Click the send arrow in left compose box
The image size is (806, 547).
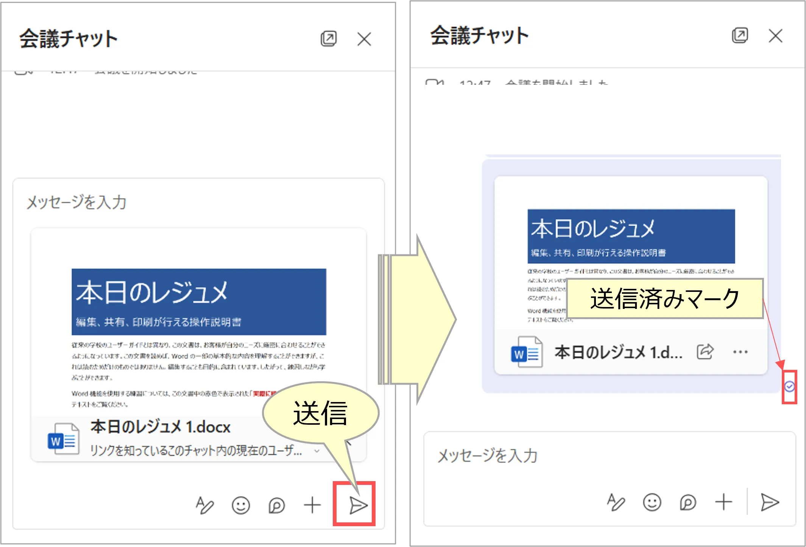tap(358, 505)
